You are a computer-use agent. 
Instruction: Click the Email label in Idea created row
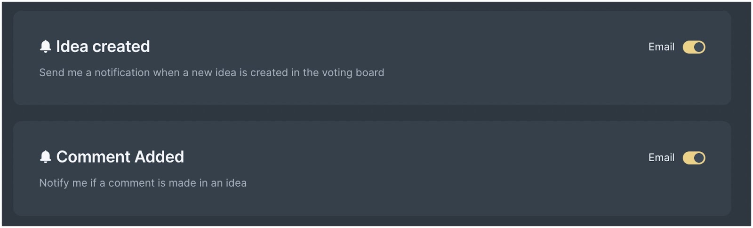coord(661,47)
